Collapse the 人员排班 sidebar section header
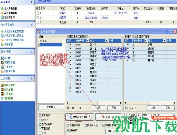This screenshot has width=177, height=135. 32,79
